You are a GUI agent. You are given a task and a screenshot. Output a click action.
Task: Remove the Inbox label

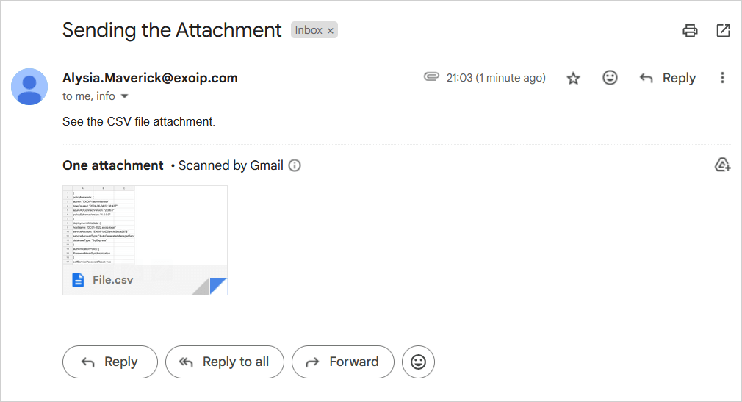point(331,30)
